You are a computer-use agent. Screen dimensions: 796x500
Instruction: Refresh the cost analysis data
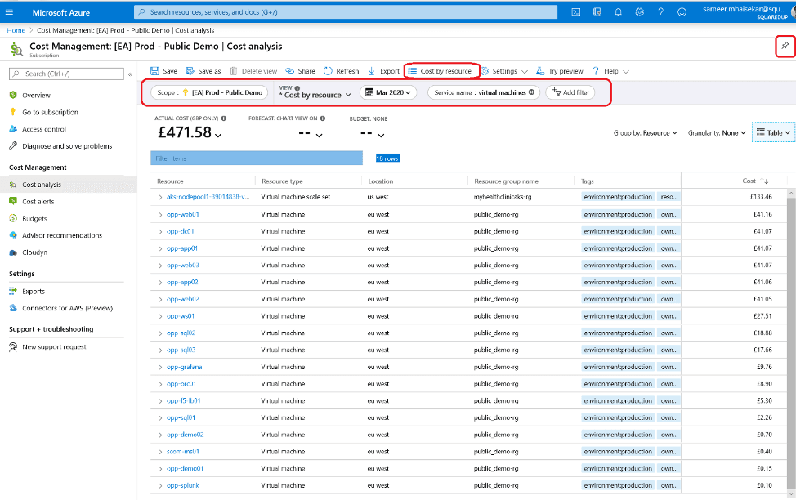[341, 71]
